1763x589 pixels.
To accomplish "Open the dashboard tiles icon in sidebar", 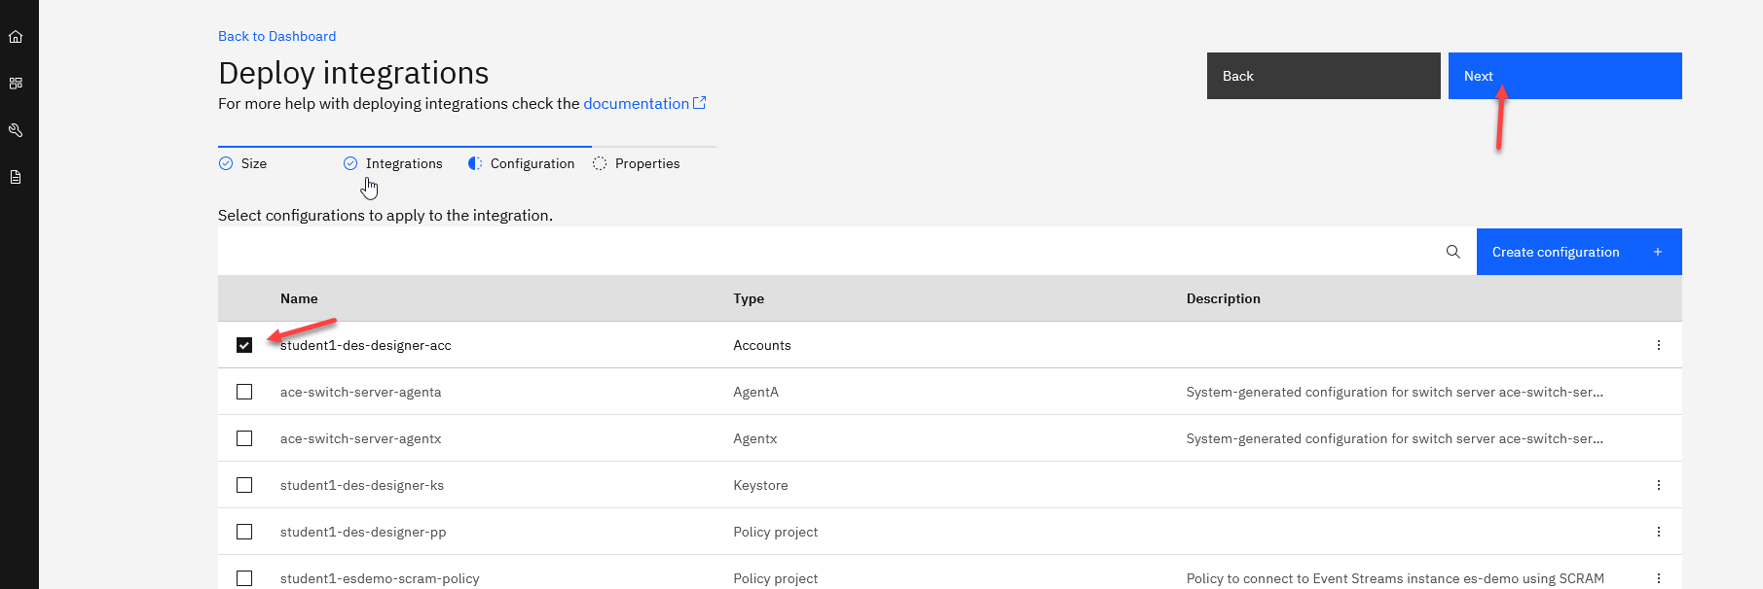I will (16, 84).
